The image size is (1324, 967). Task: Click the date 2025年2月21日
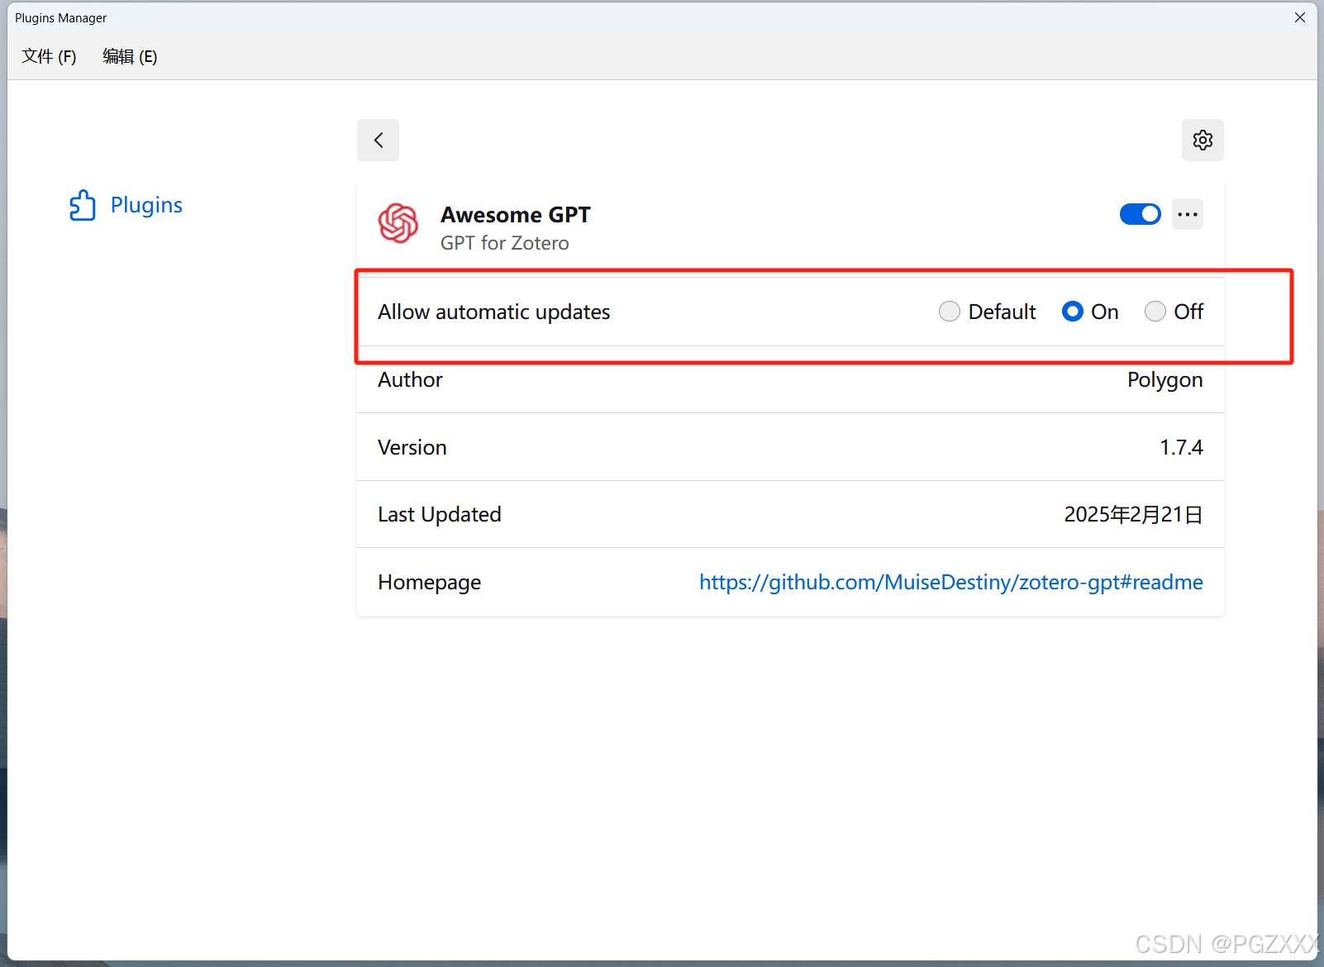coord(1133,514)
